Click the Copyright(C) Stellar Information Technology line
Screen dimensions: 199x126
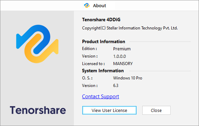(130, 28)
